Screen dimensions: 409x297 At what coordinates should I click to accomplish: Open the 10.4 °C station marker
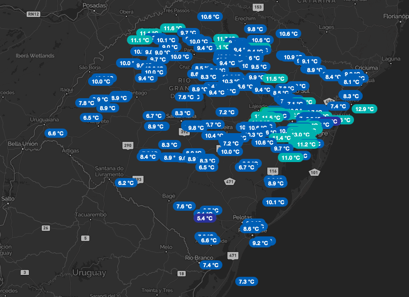214,135
